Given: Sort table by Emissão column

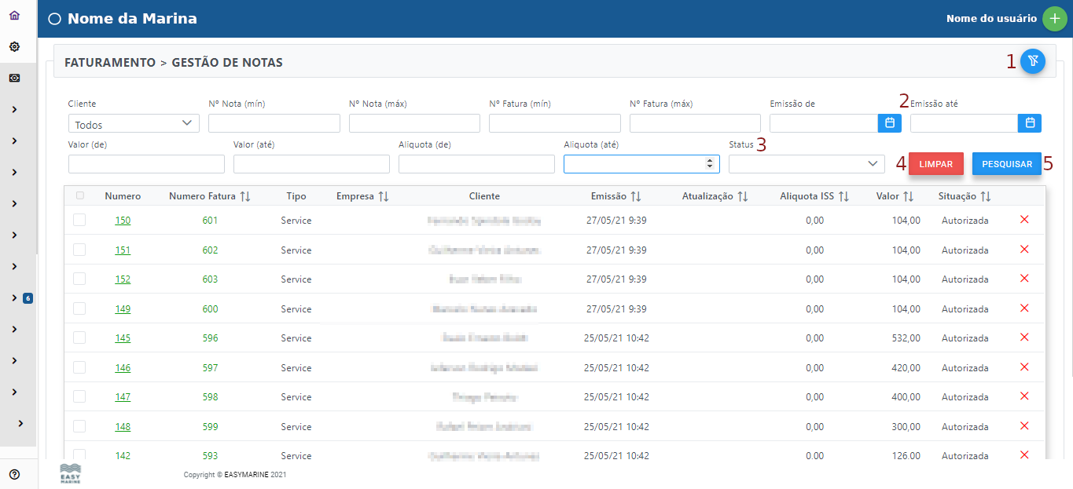Looking at the screenshot, I should (x=635, y=196).
